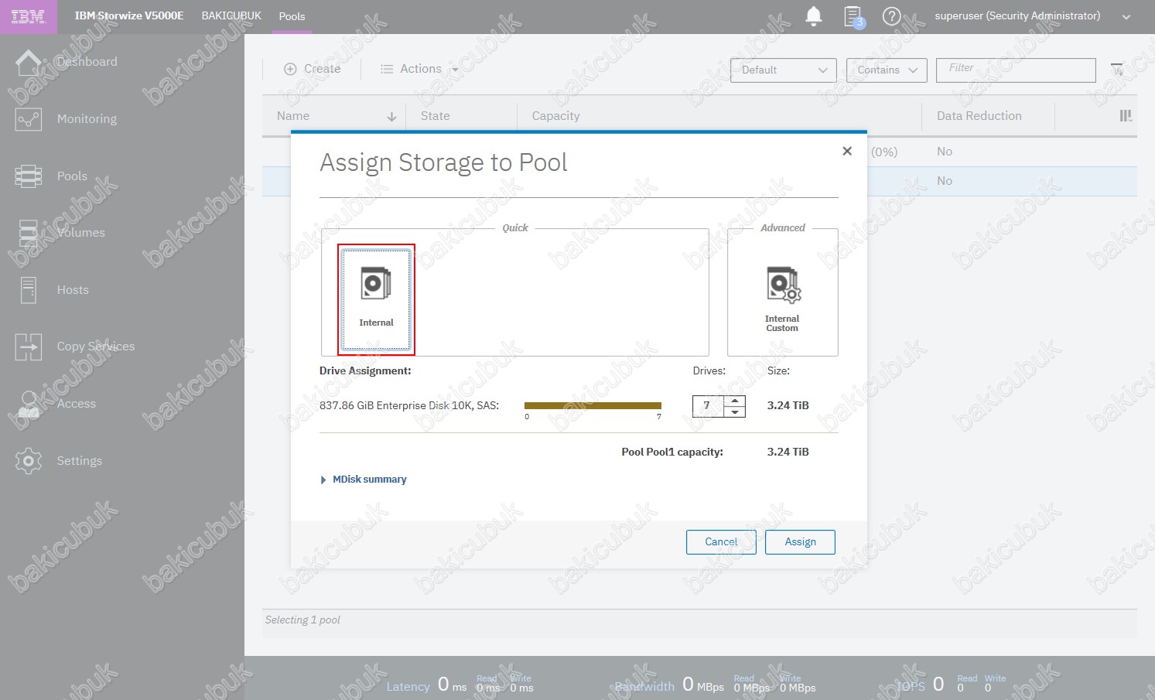Close the Assign Storage to Pool dialog
The height and width of the screenshot is (700, 1155).
tap(847, 151)
